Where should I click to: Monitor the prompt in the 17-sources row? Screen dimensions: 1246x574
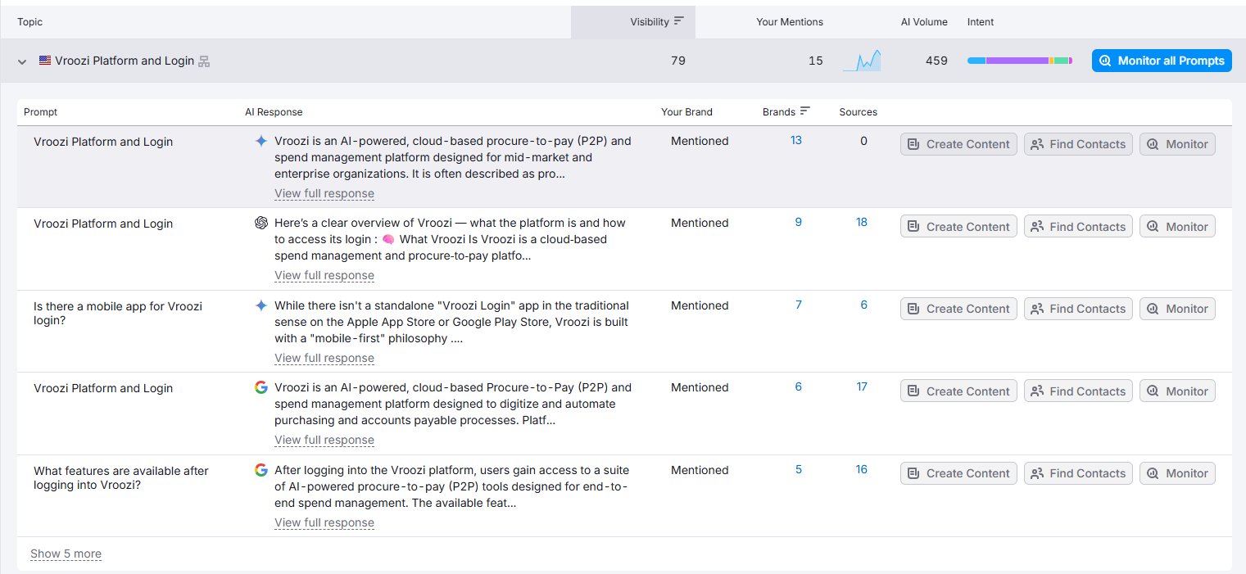pyautogui.click(x=1177, y=391)
